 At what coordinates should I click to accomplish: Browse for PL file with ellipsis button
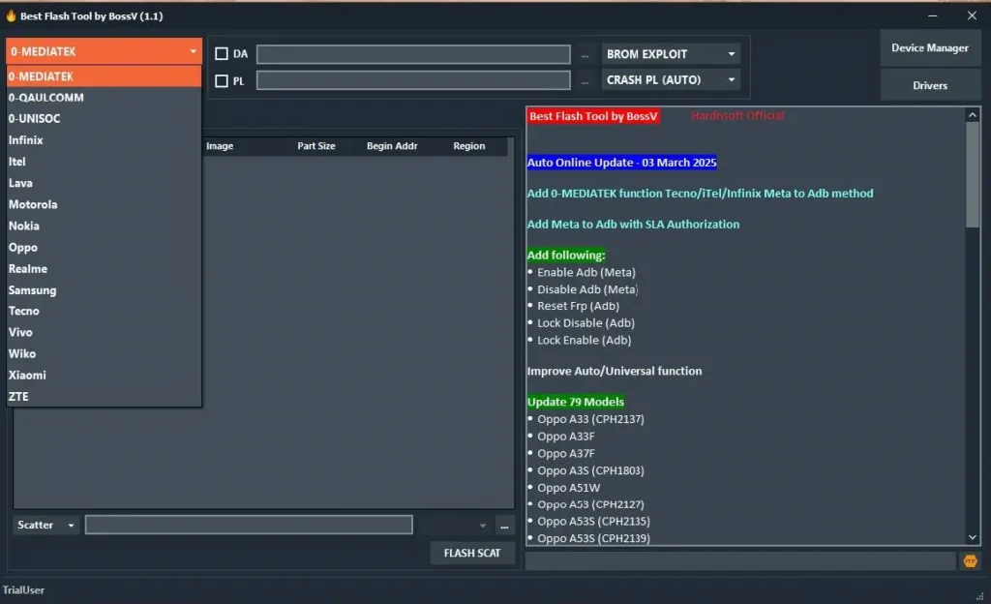click(x=585, y=81)
